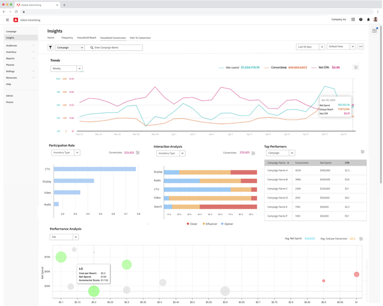Open the more options ellipsis menu

pyautogui.click(x=361, y=47)
